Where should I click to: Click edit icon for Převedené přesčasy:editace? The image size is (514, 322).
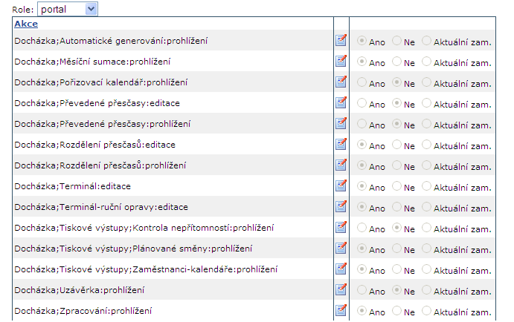[x=341, y=102]
